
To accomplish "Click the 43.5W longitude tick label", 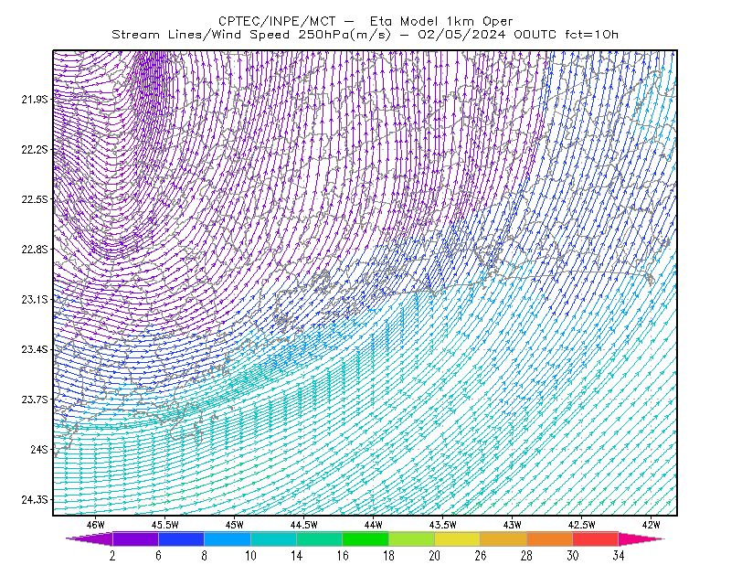I will pos(443,525).
